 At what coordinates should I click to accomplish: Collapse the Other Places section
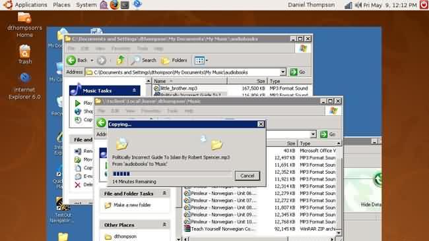(164, 225)
